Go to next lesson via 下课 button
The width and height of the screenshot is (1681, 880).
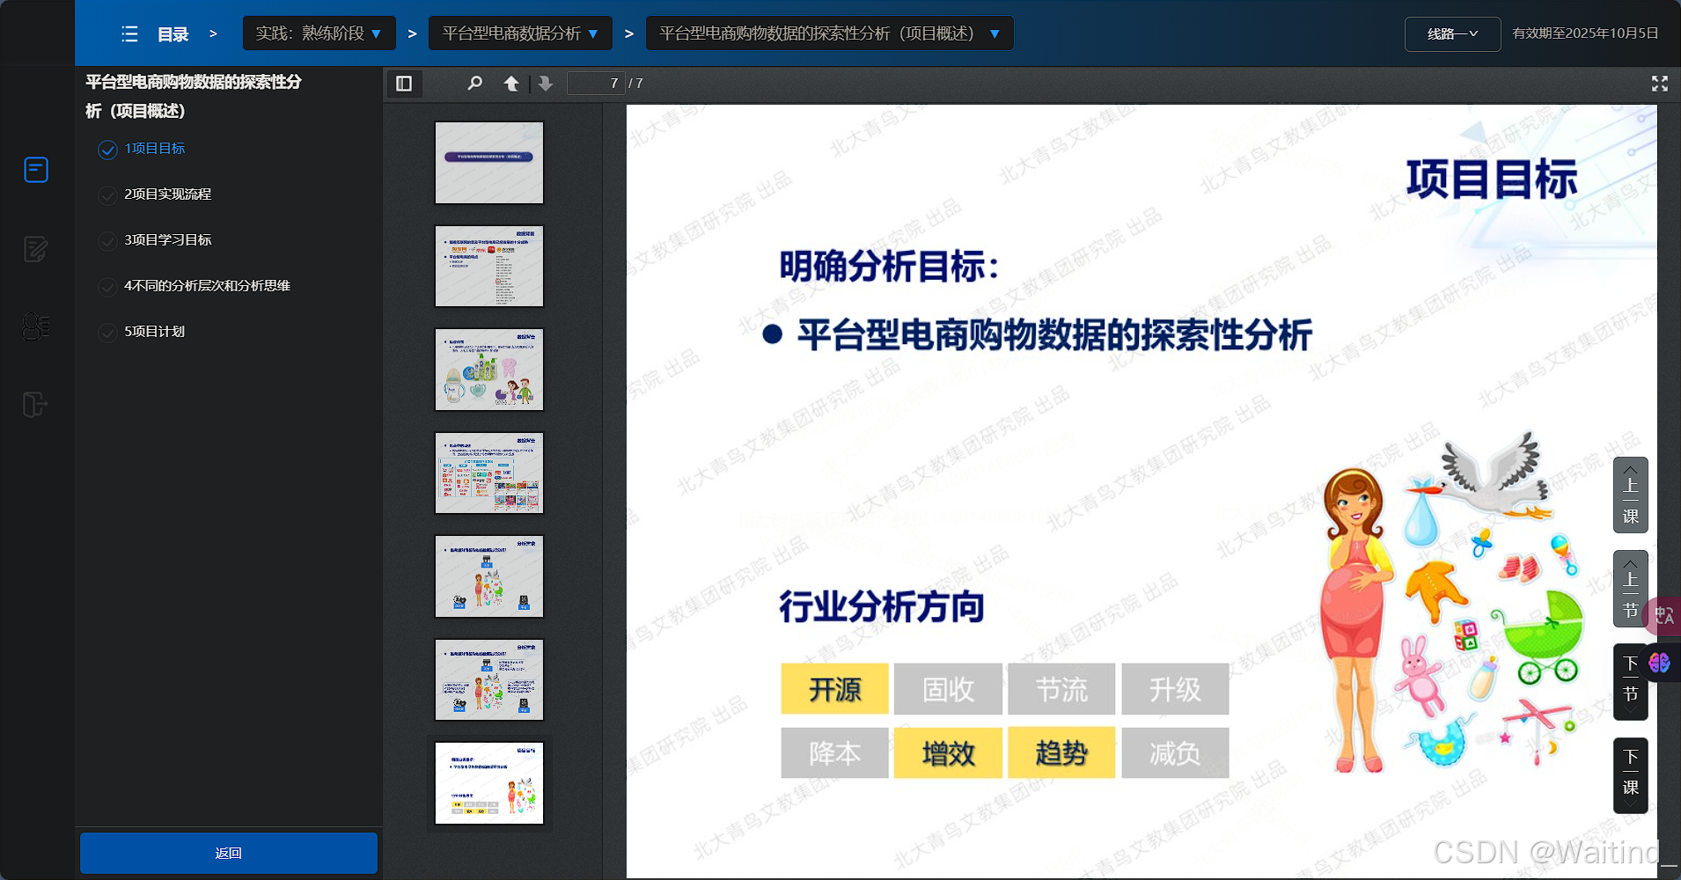(x=1630, y=775)
